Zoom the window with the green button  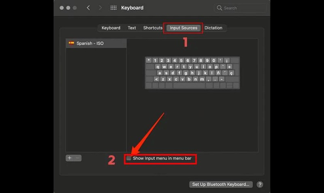[x=75, y=8]
